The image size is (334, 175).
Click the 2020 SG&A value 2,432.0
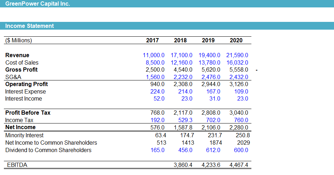[239, 77]
